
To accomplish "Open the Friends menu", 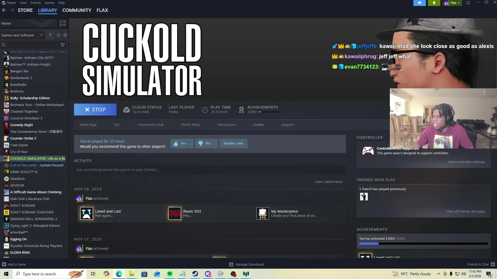I will (35, 3).
